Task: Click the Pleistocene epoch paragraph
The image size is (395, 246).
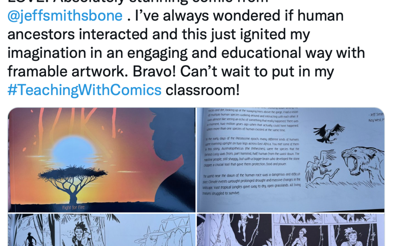Action: click(x=251, y=151)
